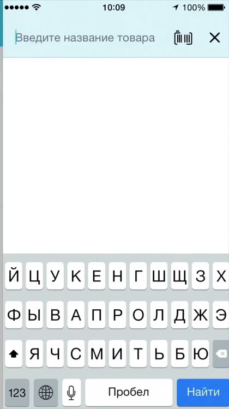Image resolution: width=229 pixels, height=409 pixels.
Task: Activate the microphone dictation key
Action: coord(71,392)
